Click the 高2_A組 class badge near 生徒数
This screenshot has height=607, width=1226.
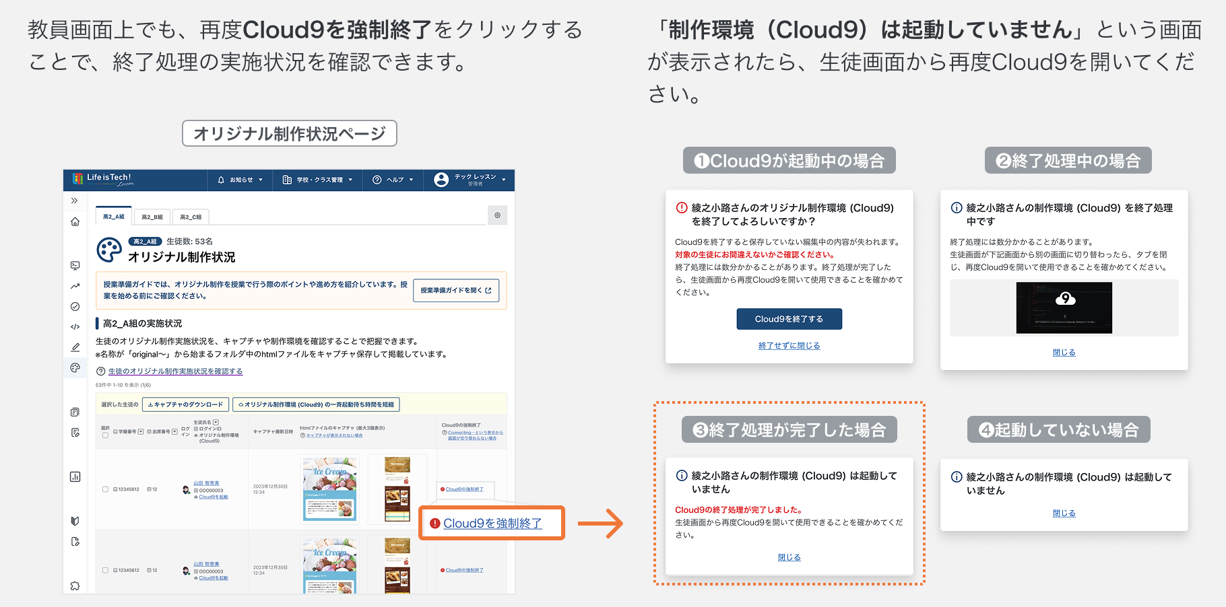[x=145, y=242]
